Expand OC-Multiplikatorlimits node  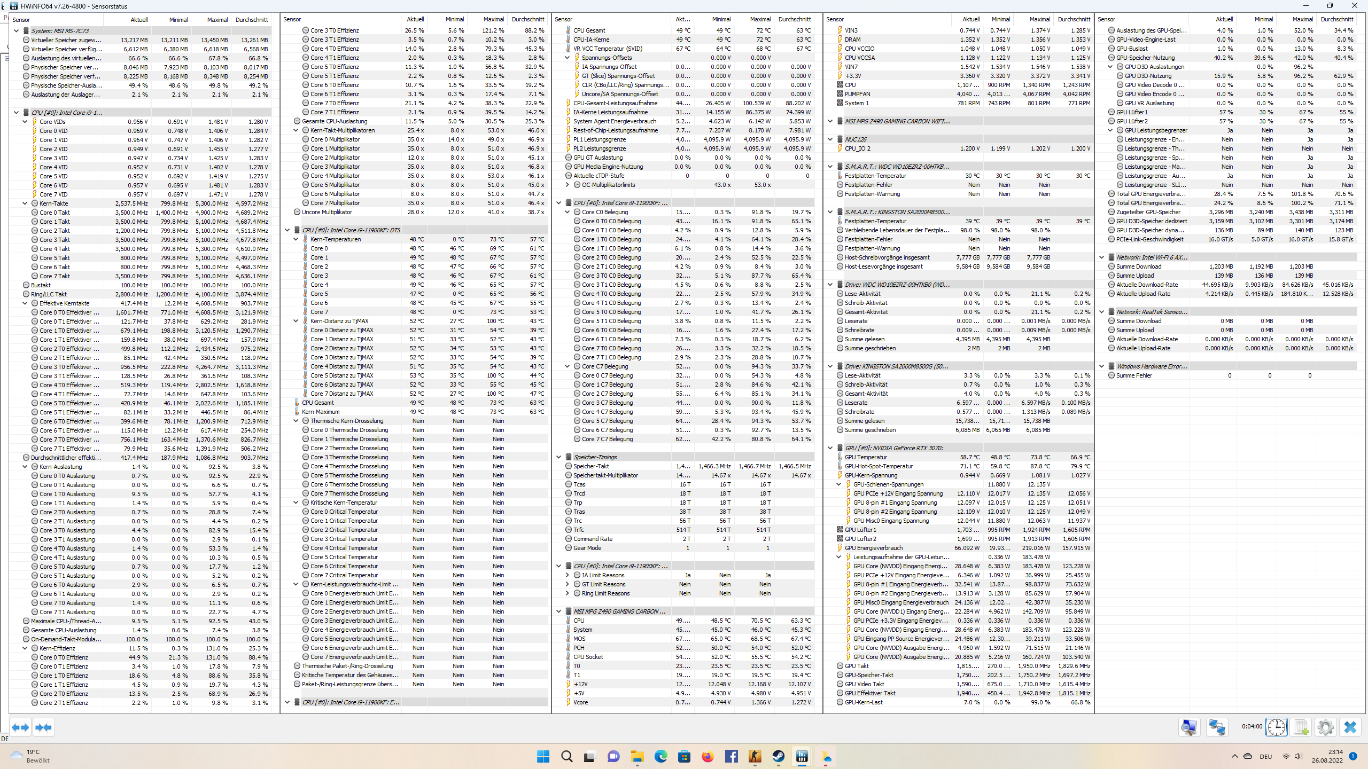tap(568, 185)
